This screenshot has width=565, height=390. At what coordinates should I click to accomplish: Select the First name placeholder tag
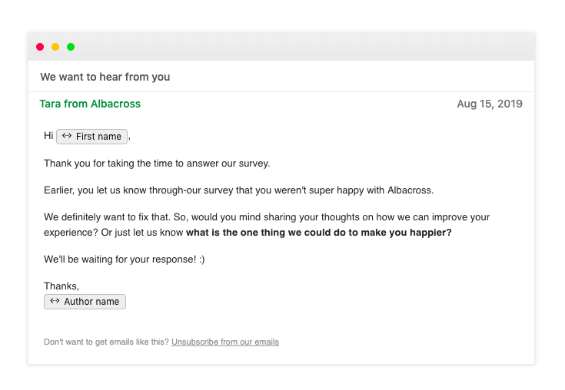(92, 137)
